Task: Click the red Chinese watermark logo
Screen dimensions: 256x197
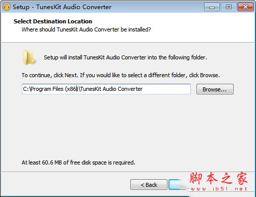Action: [218, 178]
